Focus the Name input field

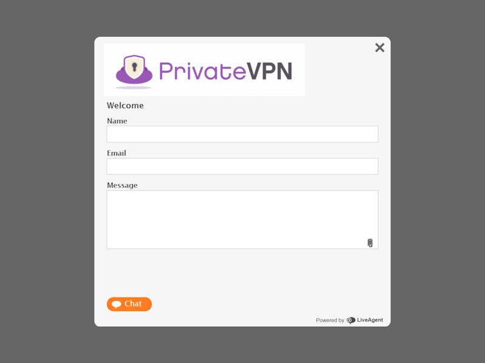[x=242, y=134]
